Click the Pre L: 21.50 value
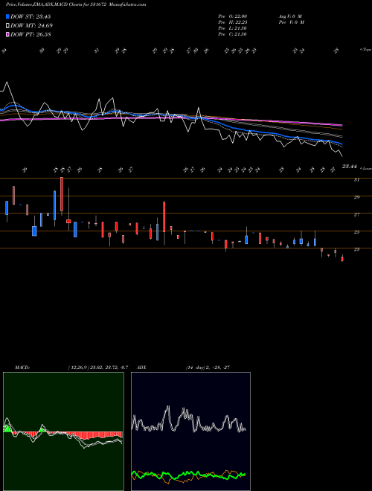 [x=233, y=28]
